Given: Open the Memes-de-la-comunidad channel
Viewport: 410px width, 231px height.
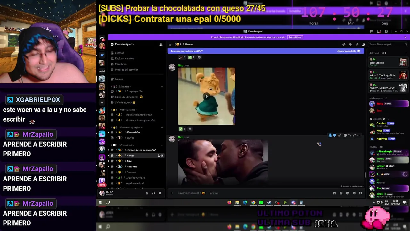Looking at the screenshot, I should (x=140, y=150).
